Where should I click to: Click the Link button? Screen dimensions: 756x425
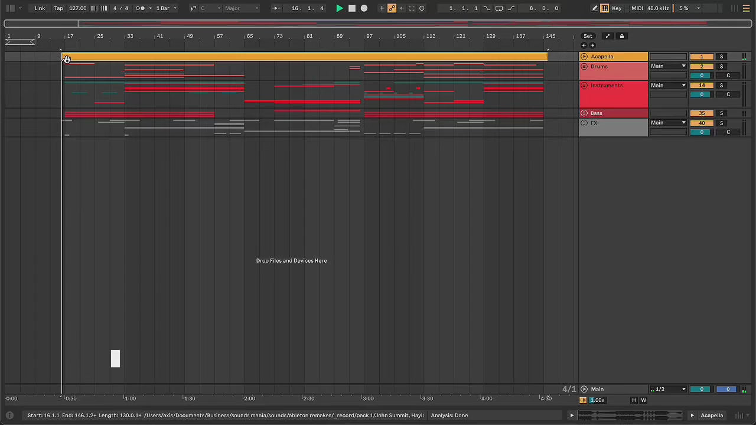[x=40, y=8]
